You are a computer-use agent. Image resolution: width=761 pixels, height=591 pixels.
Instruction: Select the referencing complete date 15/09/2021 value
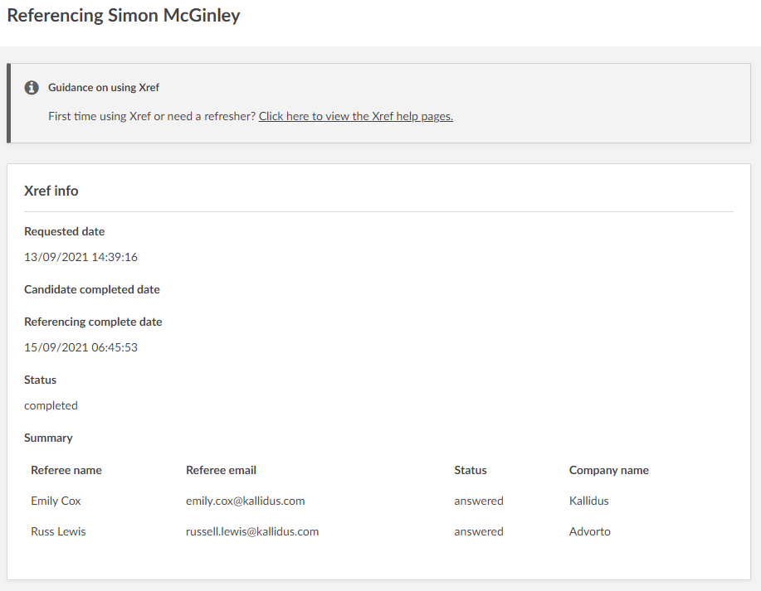80,347
